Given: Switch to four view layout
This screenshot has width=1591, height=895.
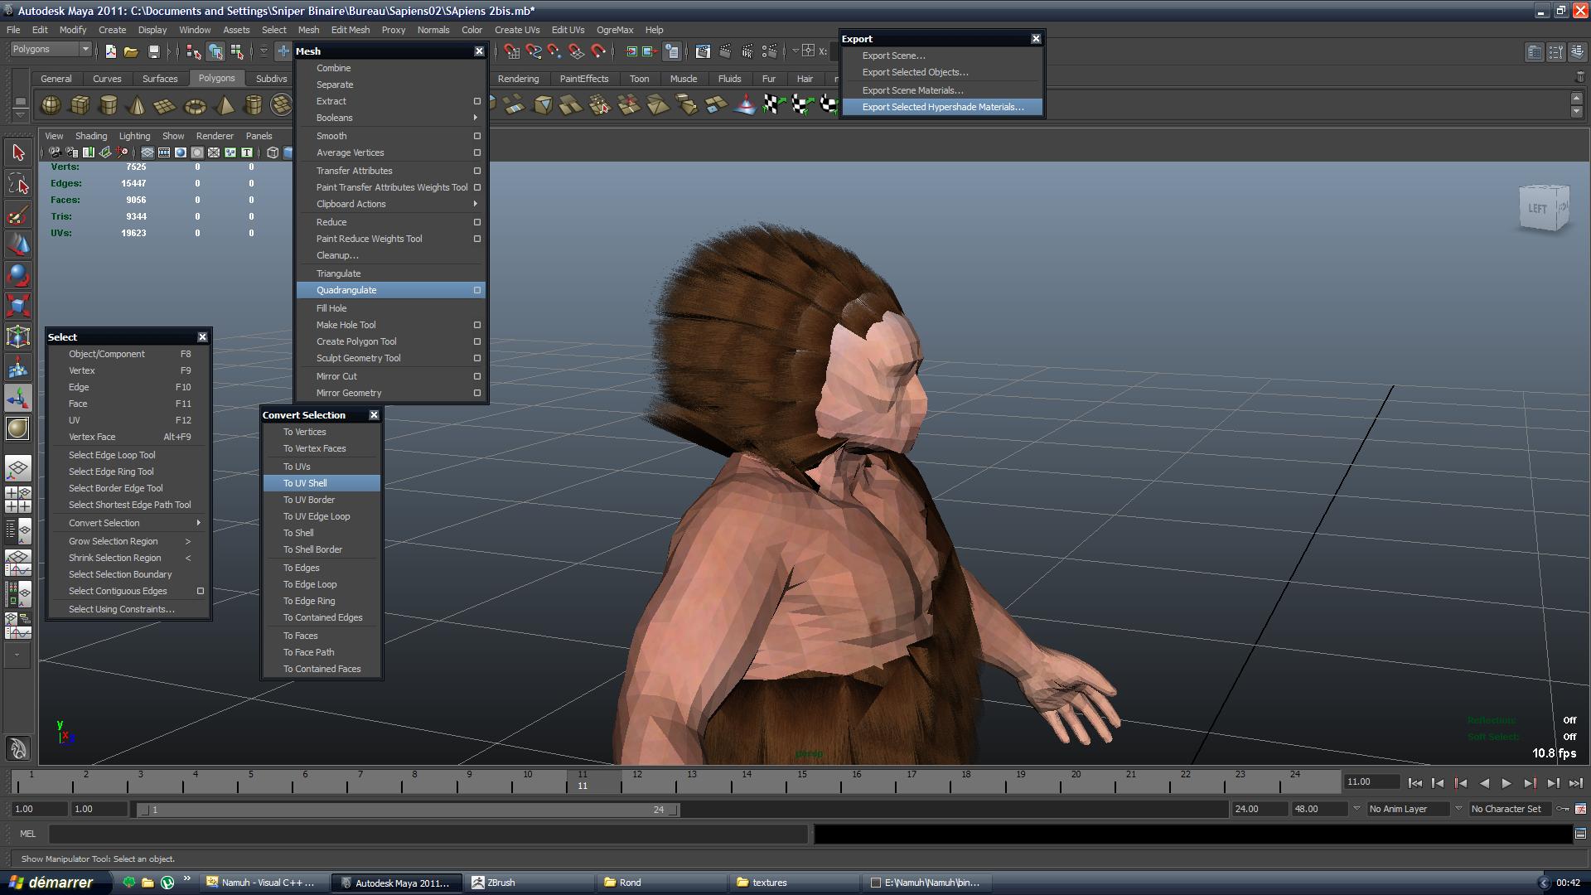Looking at the screenshot, I should point(18,499).
